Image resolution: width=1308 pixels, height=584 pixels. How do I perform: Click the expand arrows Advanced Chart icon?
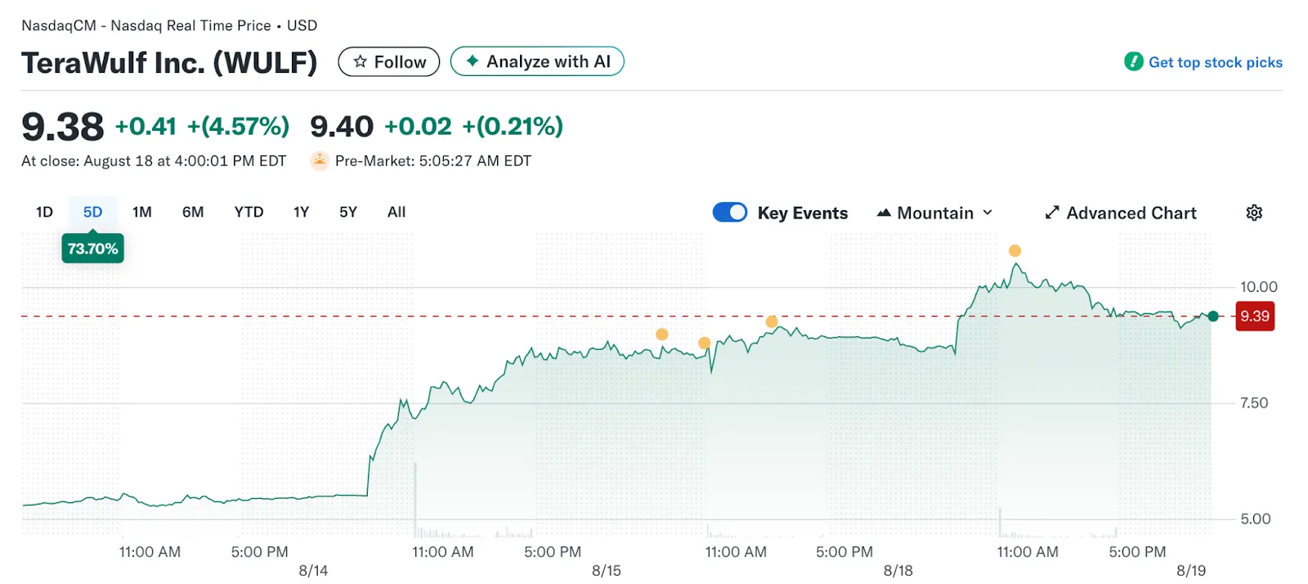point(1052,213)
